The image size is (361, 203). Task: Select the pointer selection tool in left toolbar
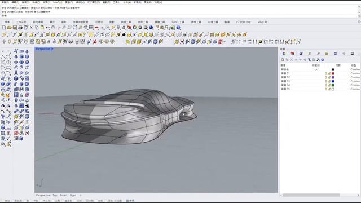(x=3, y=51)
